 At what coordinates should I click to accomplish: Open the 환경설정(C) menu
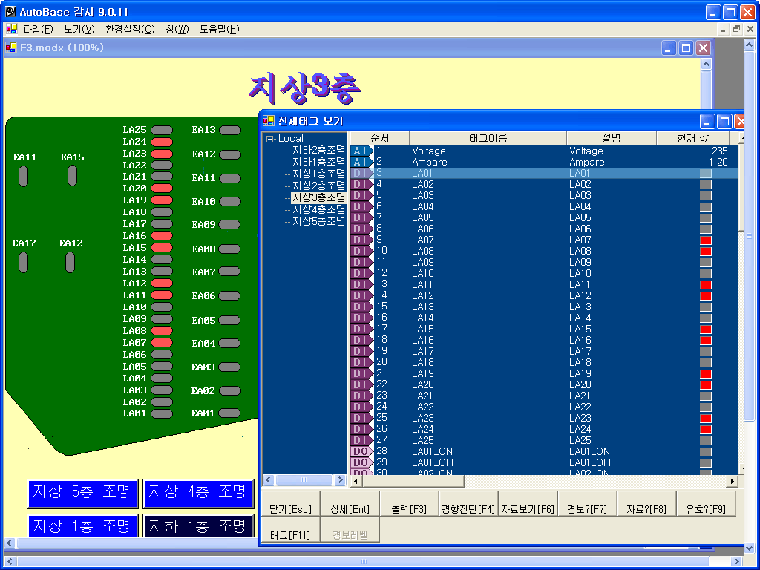(130, 30)
